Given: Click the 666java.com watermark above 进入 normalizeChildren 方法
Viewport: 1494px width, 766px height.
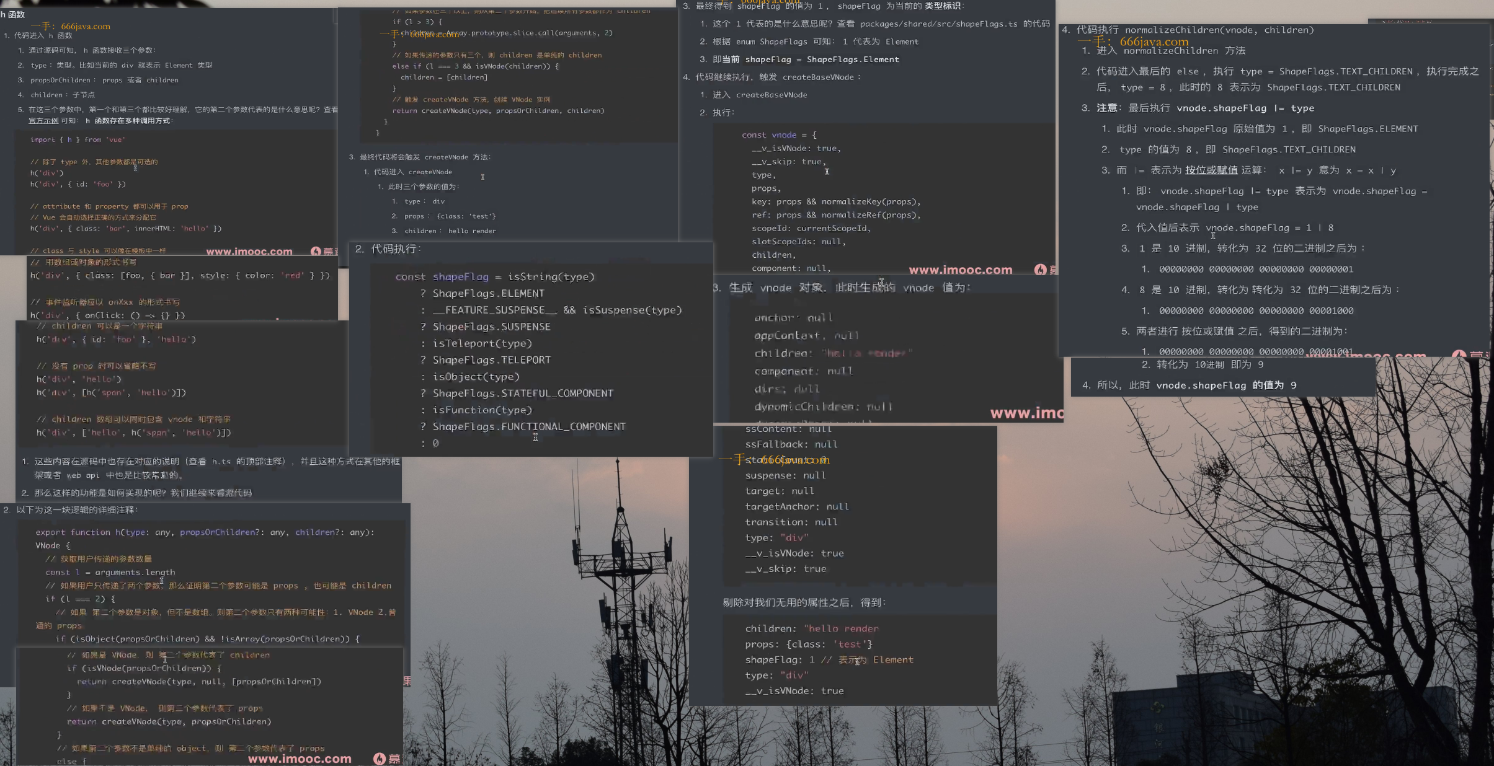Looking at the screenshot, I should coord(1154,42).
